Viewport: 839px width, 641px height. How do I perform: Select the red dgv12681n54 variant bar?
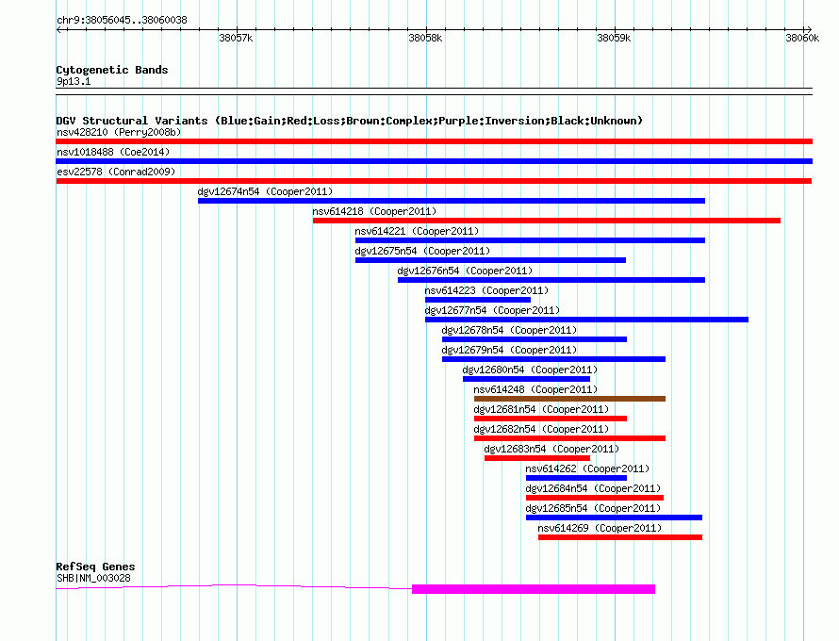(x=550, y=419)
